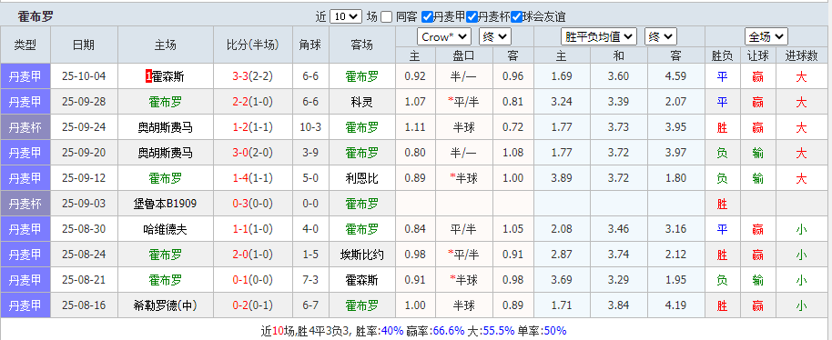The height and width of the screenshot is (340, 832).
Task: Click the 丹麦杯 type cell for 25-09-24
Action: pyautogui.click(x=25, y=127)
